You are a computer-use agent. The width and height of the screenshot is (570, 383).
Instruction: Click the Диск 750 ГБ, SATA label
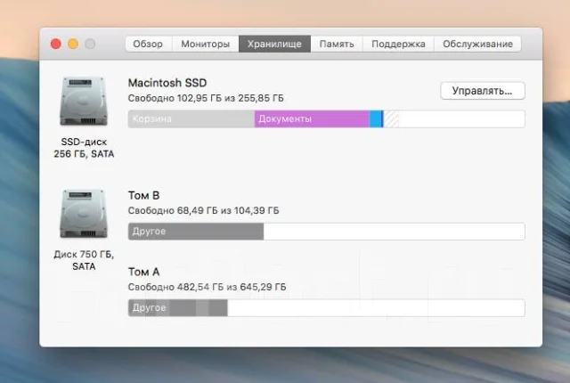pyautogui.click(x=84, y=260)
